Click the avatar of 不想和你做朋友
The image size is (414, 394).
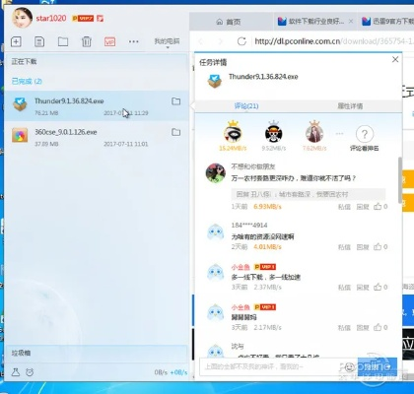pos(216,173)
